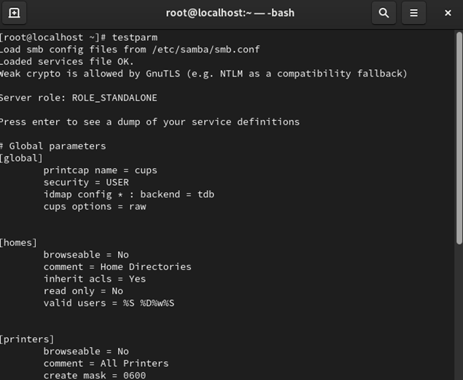Click the [homes] section header
The height and width of the screenshot is (380, 463).
click(19, 242)
